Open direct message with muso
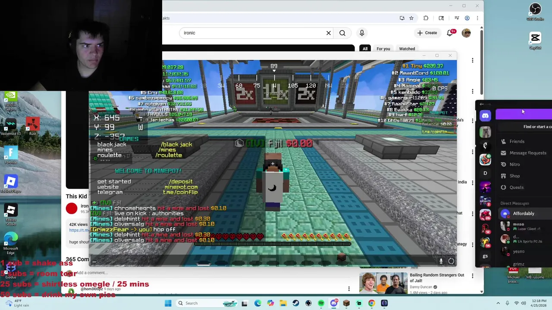The height and width of the screenshot is (310, 552). click(526, 226)
